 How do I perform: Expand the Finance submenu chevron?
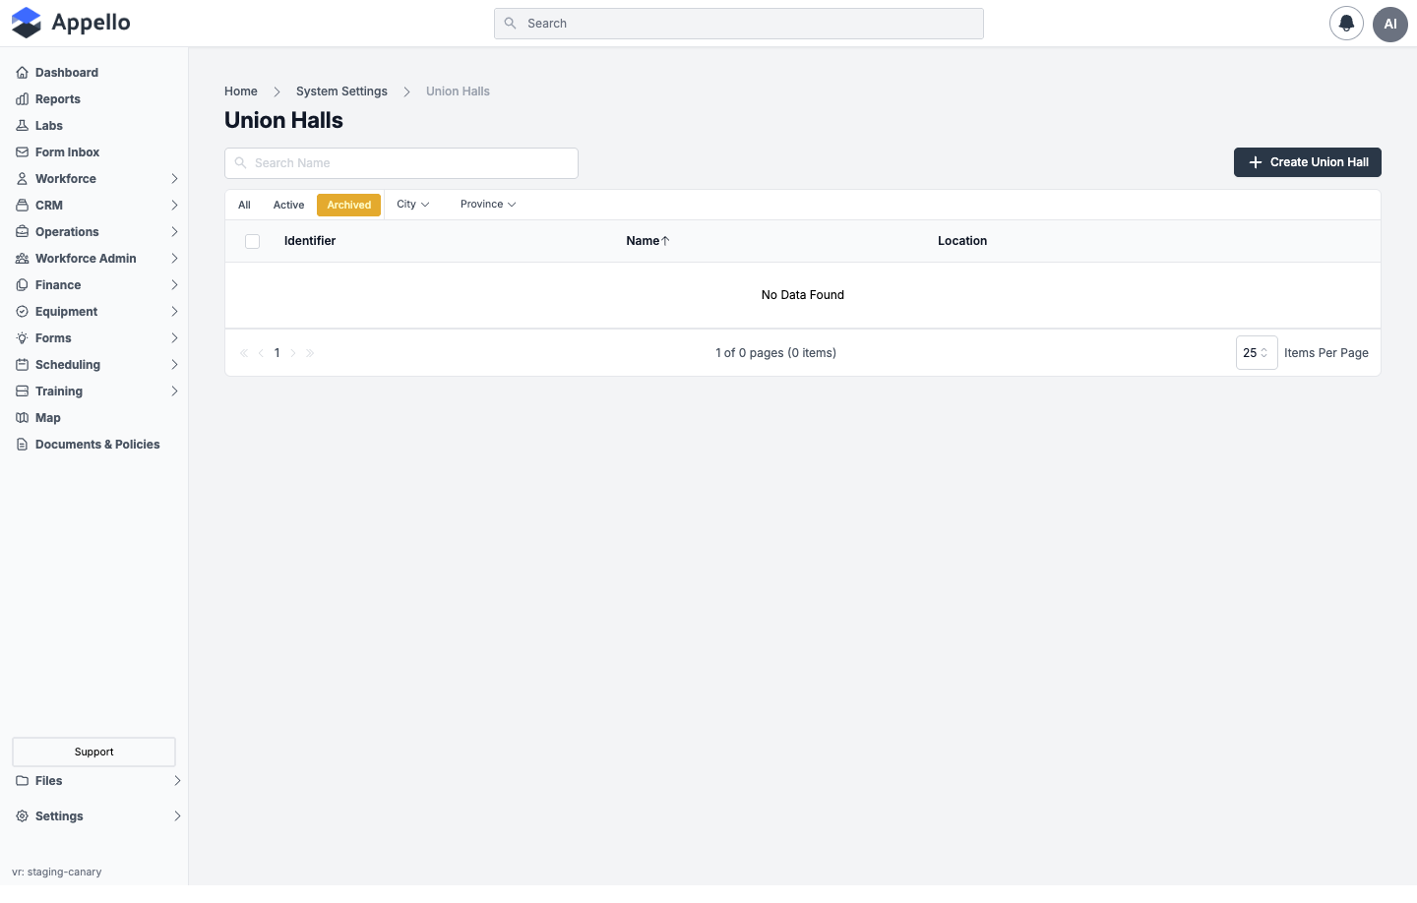pyautogui.click(x=174, y=285)
